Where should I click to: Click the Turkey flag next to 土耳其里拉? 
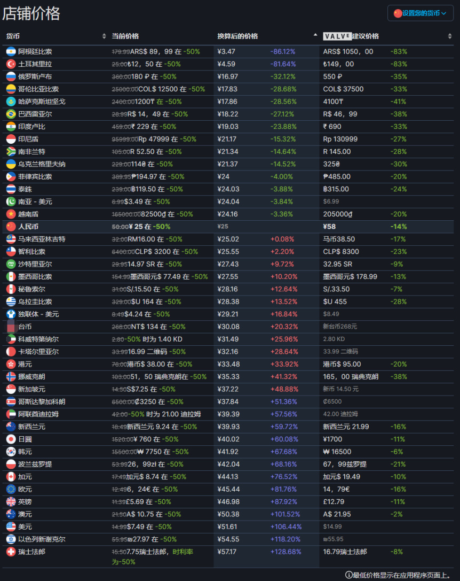click(x=11, y=64)
